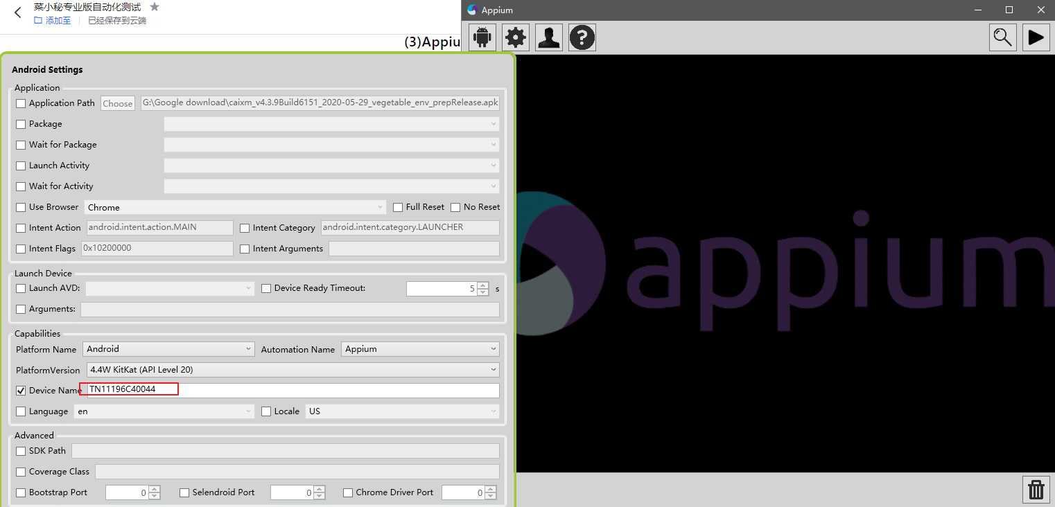
Task: Enable the Intent Flags checkbox
Action: [21, 249]
